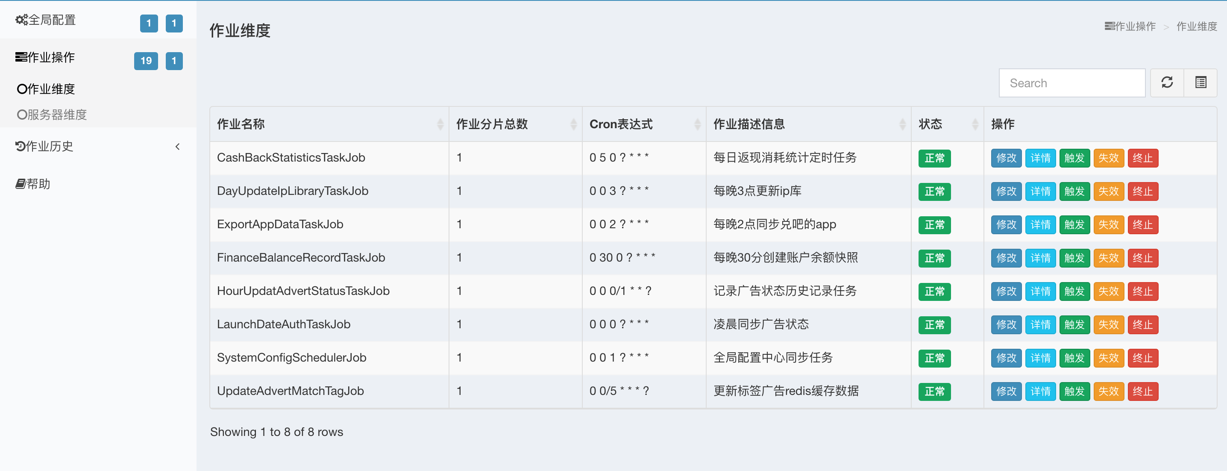The image size is (1227, 471).
Task: Click the SystemConfigSchedulerJob name cell
Action: tap(329, 358)
